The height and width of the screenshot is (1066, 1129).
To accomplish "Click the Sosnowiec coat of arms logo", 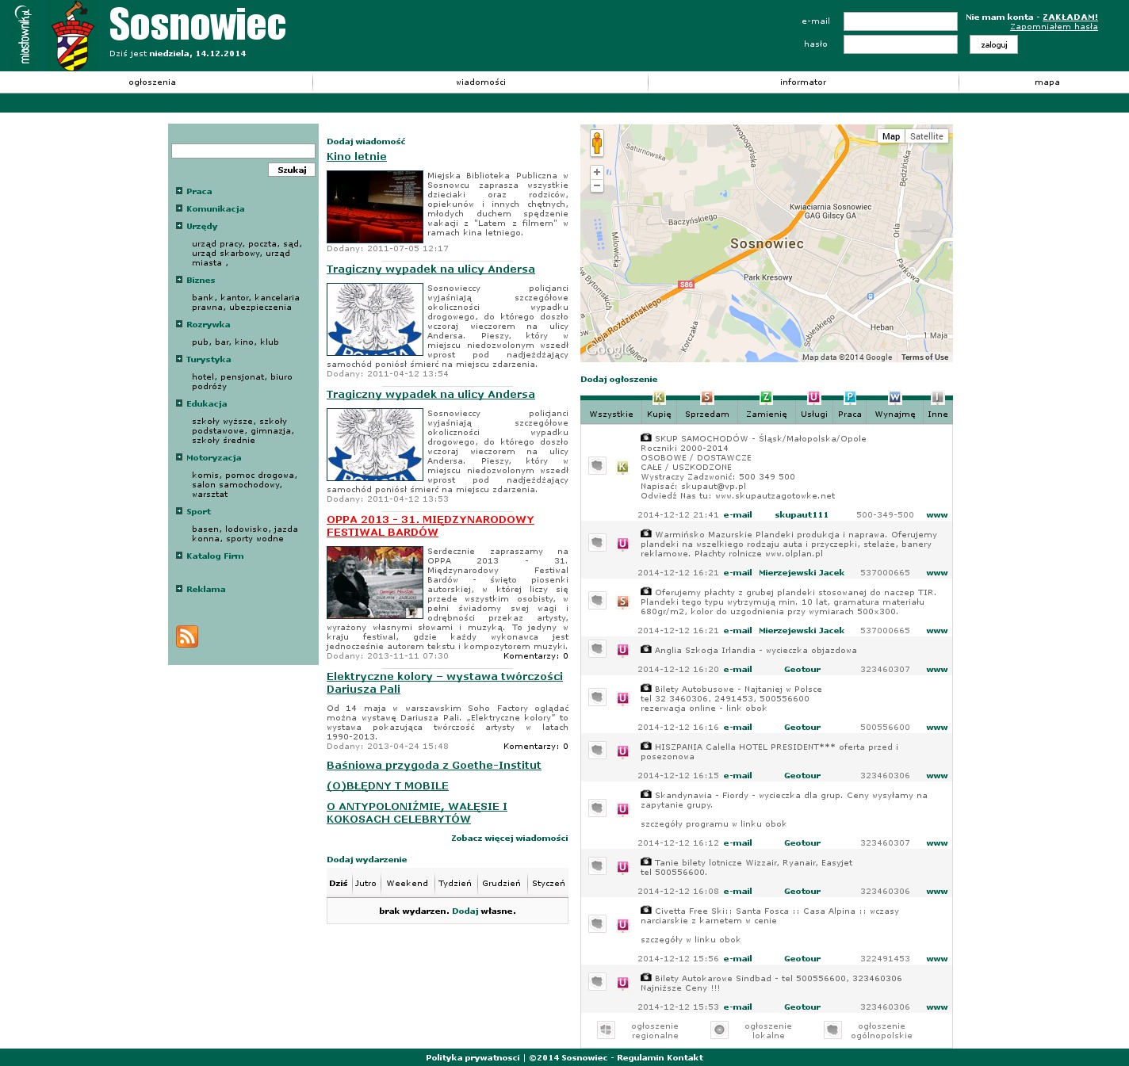I will (73, 37).
